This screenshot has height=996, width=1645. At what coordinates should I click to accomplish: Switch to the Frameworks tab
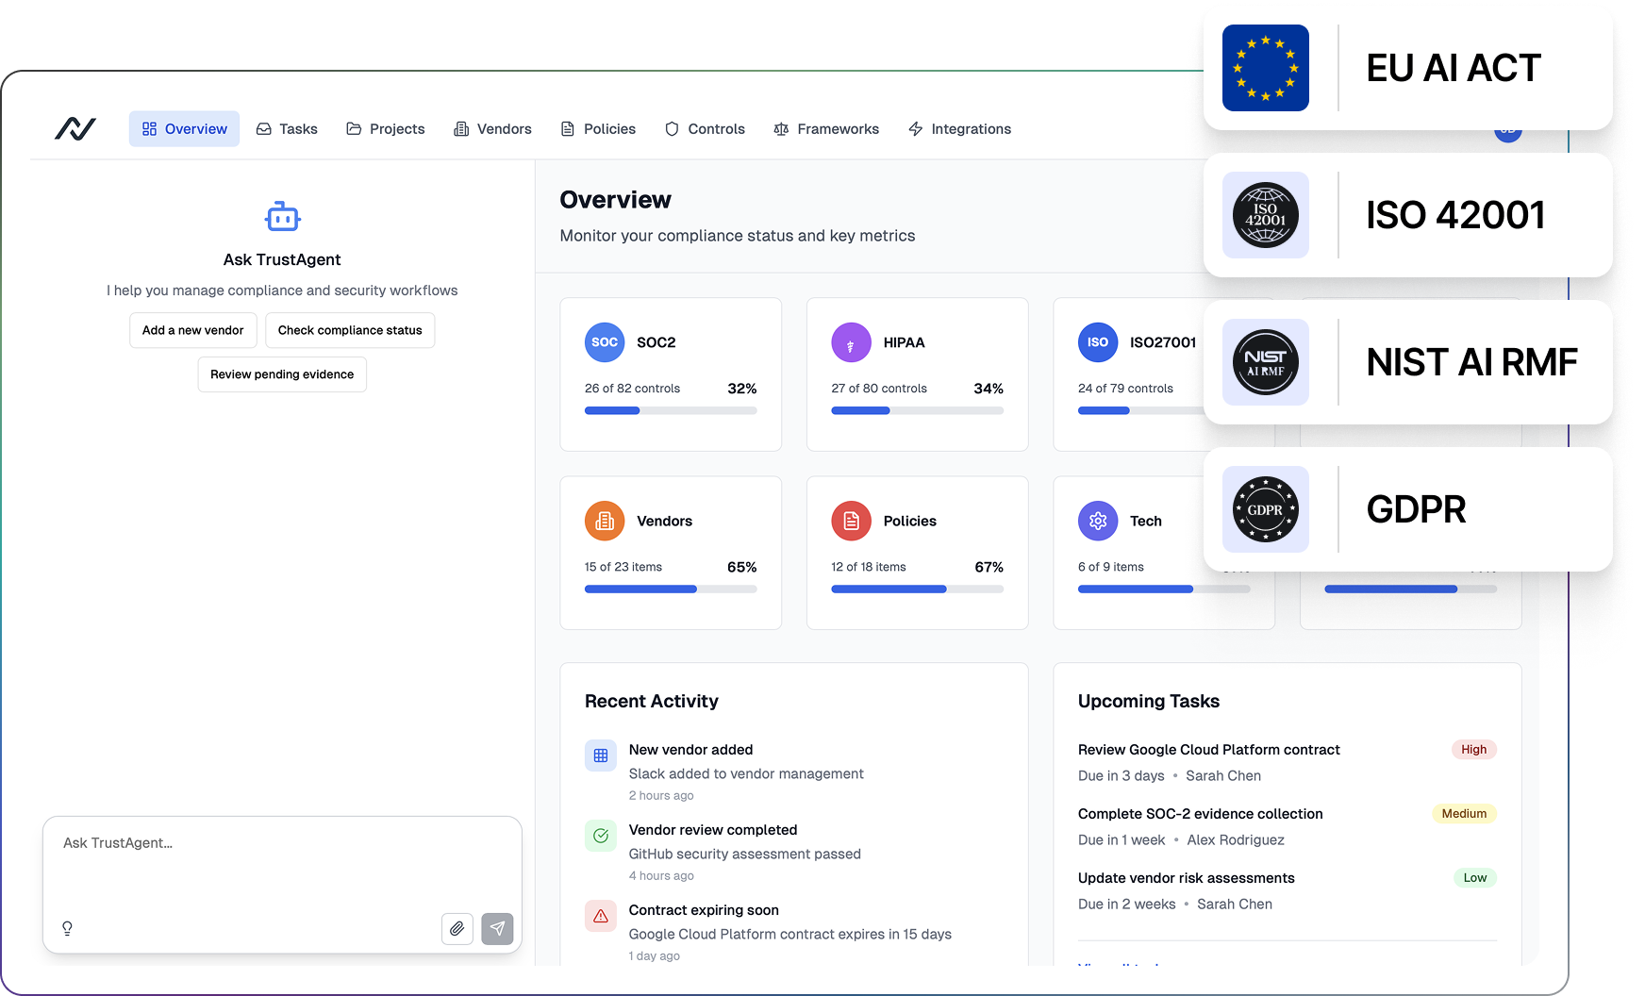(x=826, y=129)
